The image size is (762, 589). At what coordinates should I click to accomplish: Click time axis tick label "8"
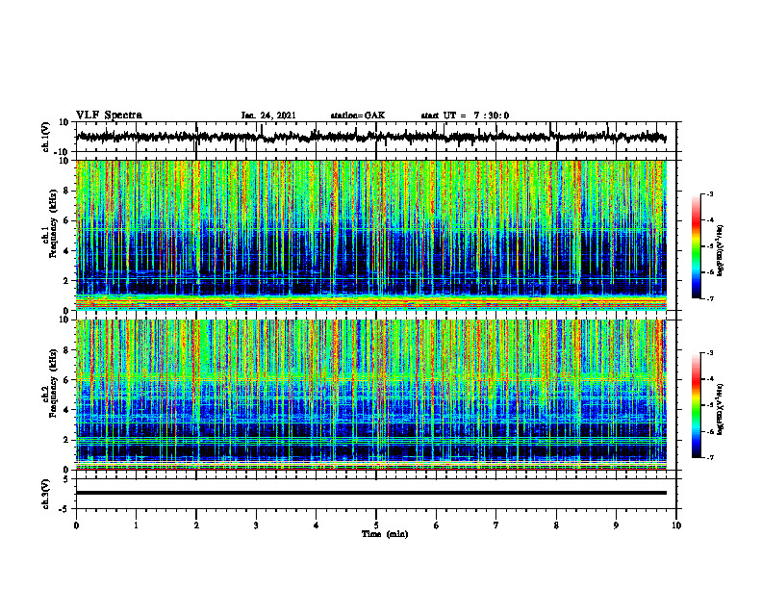coord(556,525)
